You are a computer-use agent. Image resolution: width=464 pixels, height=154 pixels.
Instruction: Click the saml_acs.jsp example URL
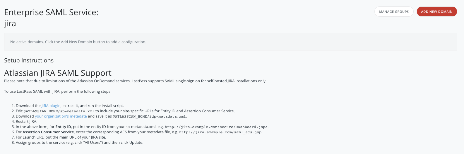[220, 132]
